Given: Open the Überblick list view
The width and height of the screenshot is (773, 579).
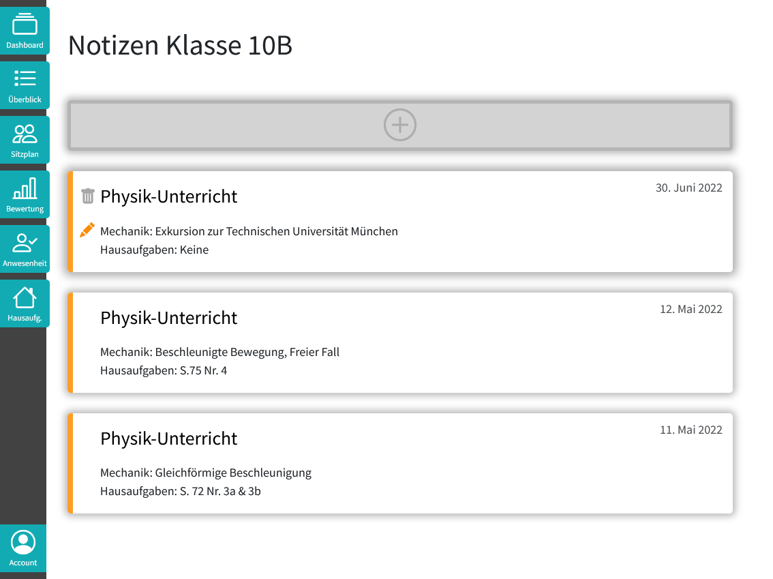Looking at the screenshot, I should pyautogui.click(x=25, y=85).
